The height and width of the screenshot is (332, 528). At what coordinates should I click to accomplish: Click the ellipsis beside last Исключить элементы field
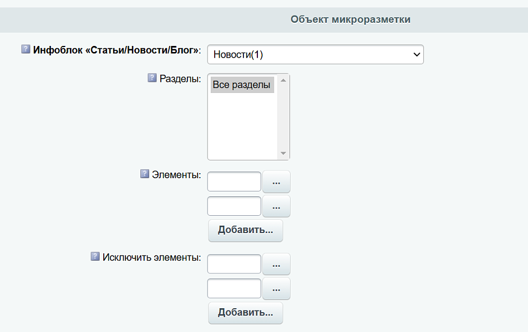pyautogui.click(x=276, y=288)
